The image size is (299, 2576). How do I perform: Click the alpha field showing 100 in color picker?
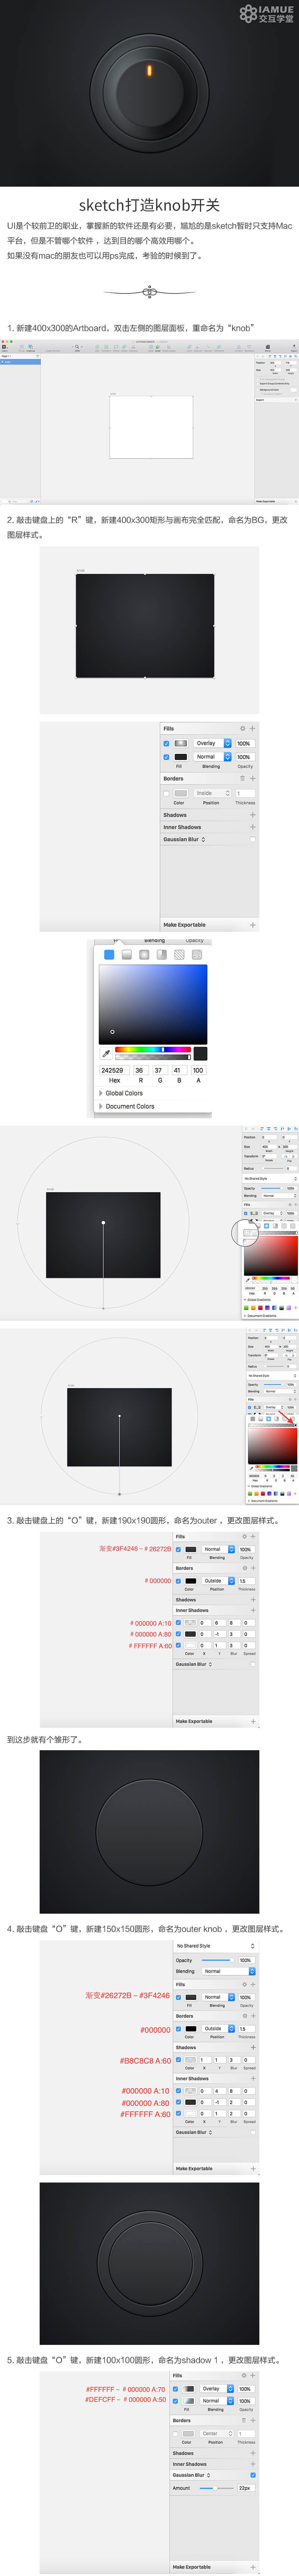pyautogui.click(x=198, y=1070)
